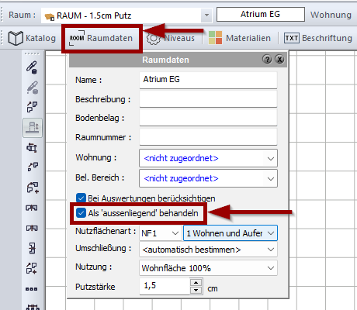Increase Putzstärke with the up arrow
Image resolution: width=357 pixels, height=310 pixels.
tap(196, 282)
